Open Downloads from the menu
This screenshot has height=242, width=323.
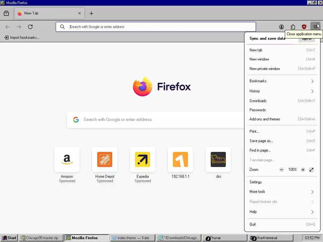click(282, 101)
